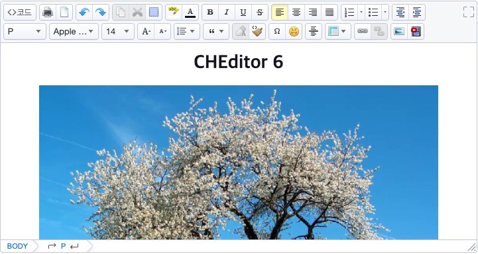The width and height of the screenshot is (478, 254).
Task: Click the insert table grid icon
Action: (x=333, y=31)
